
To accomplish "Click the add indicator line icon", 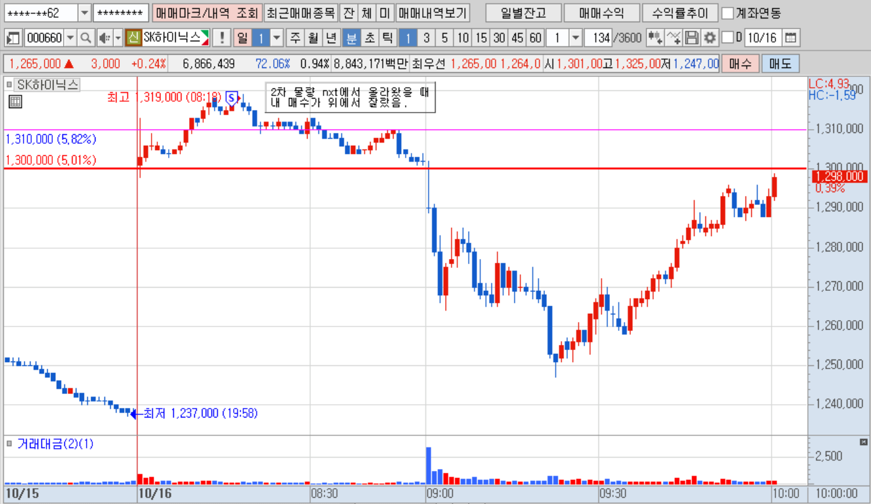I will [x=674, y=38].
